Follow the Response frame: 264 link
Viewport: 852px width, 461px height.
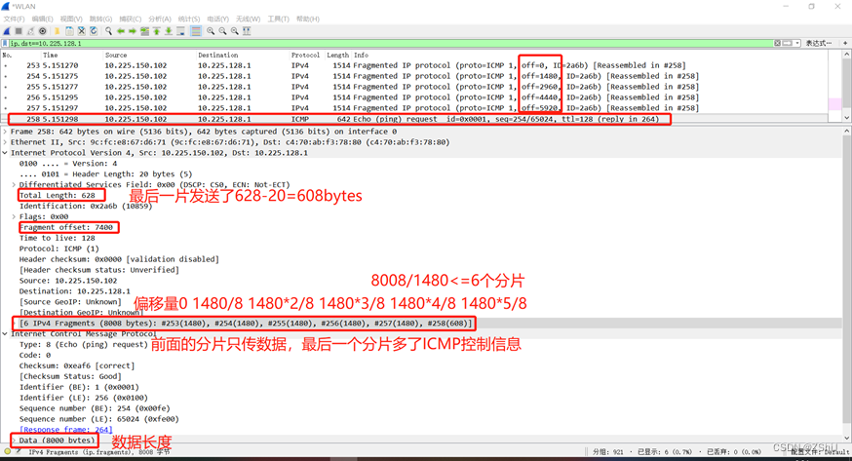pyautogui.click(x=65, y=430)
